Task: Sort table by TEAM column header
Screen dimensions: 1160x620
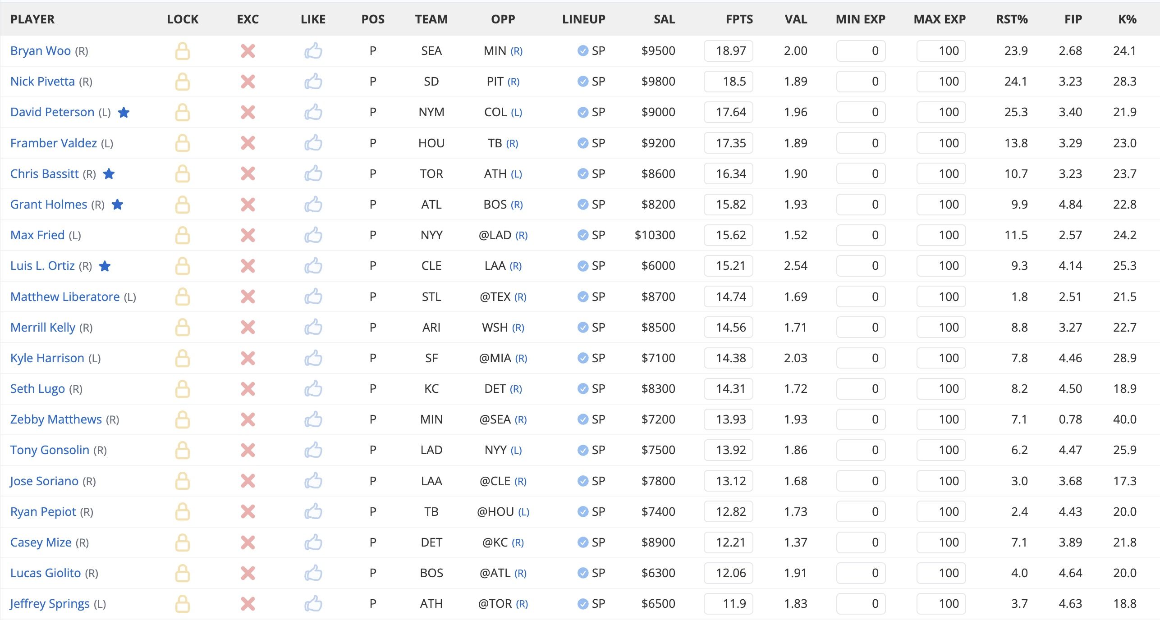Action: pyautogui.click(x=431, y=19)
